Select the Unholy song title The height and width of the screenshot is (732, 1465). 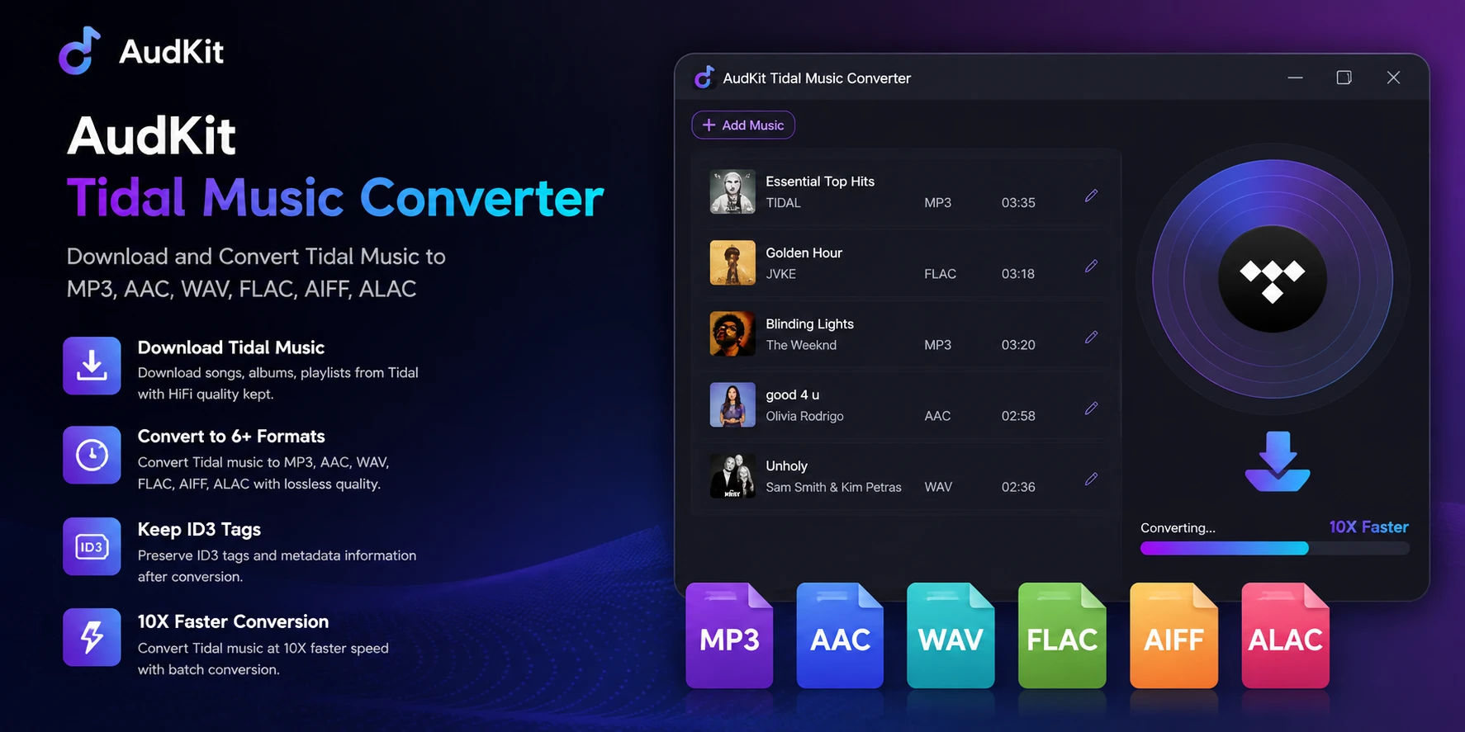click(x=786, y=465)
